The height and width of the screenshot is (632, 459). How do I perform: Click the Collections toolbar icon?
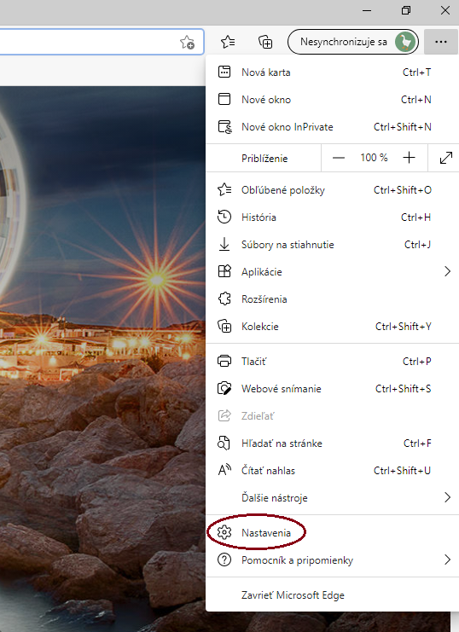[x=265, y=42]
